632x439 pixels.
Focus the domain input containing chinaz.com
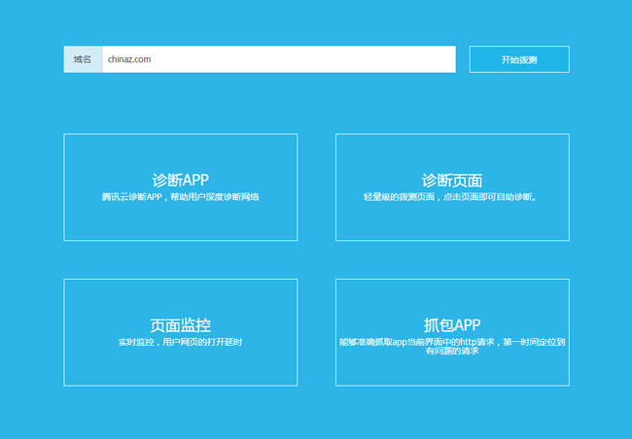click(277, 59)
